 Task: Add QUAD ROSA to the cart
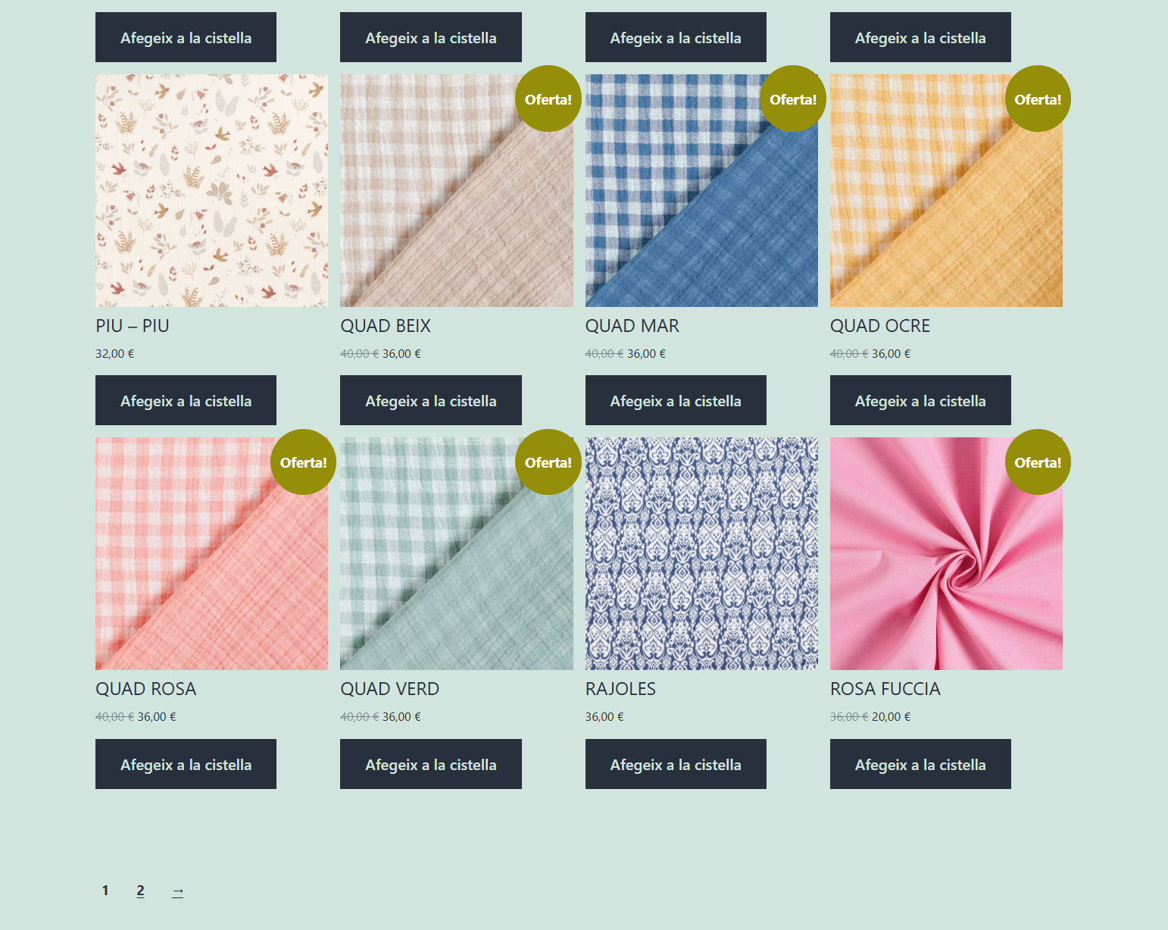coord(186,764)
